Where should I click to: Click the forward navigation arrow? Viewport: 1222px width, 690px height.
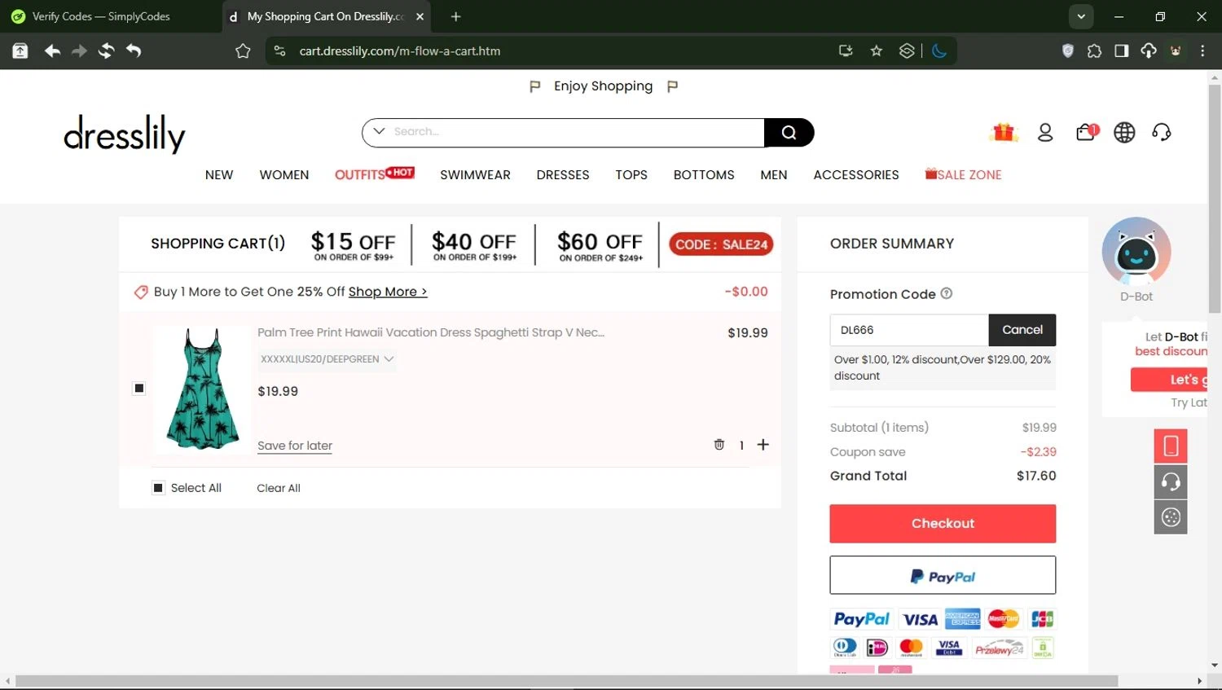[79, 51]
